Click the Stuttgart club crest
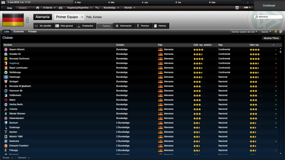The width and height of the screenshot is (285, 160). pyautogui.click(x=6, y=82)
